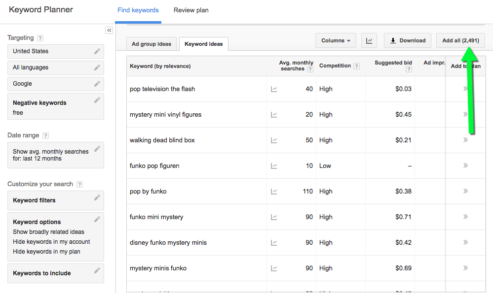Add disney funko mystery minis to plan
Viewport: 493px width, 293px height.
(465, 242)
